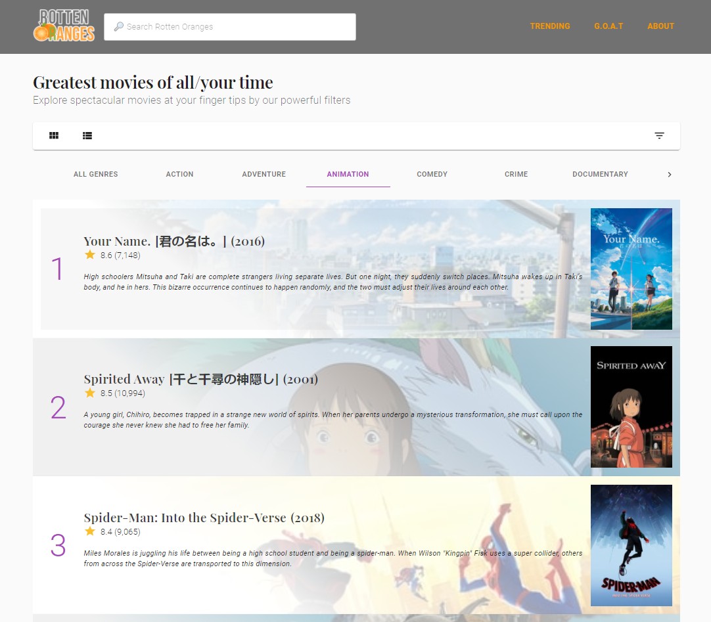The width and height of the screenshot is (711, 622).
Task: Click the Explore spectacular movies subtitle
Action: pos(191,100)
